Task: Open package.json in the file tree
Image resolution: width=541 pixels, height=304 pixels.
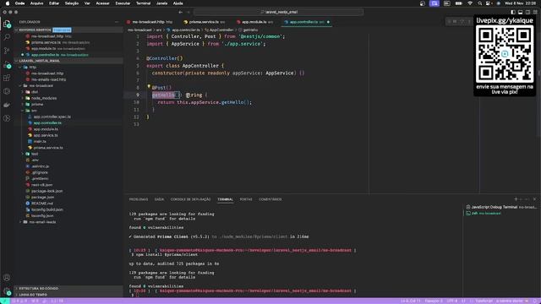Action: pos(42,197)
